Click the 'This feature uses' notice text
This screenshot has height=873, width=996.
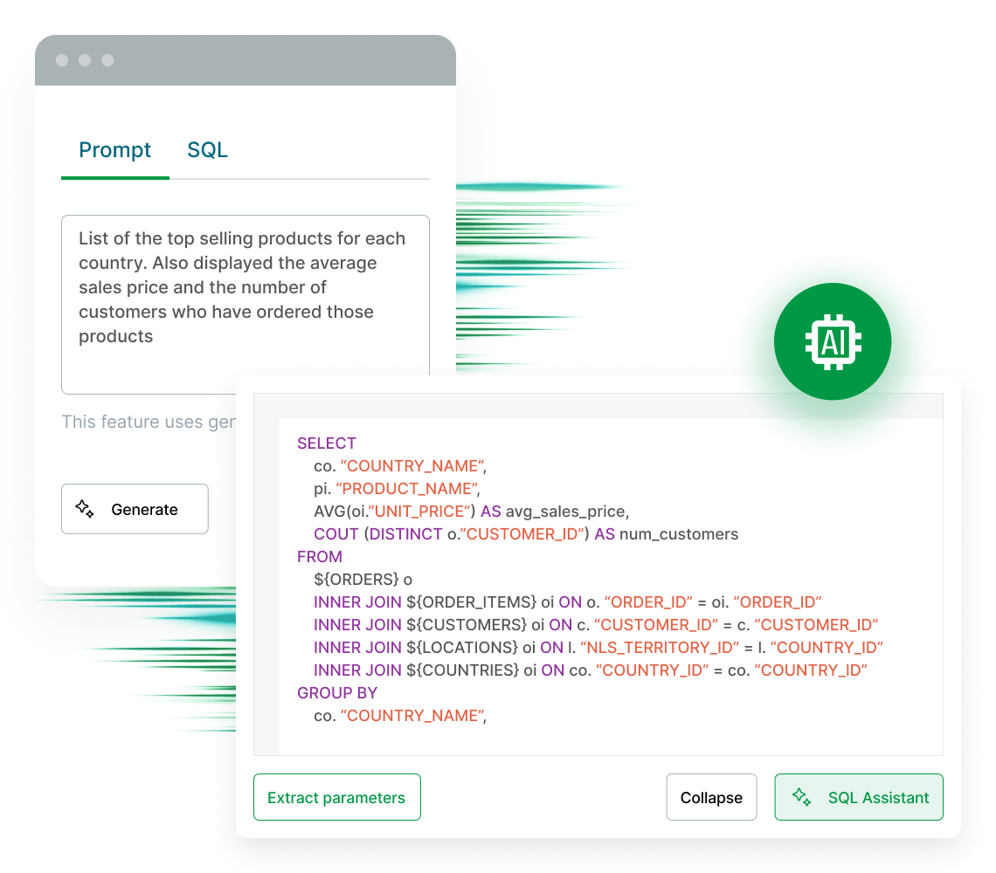(x=149, y=422)
